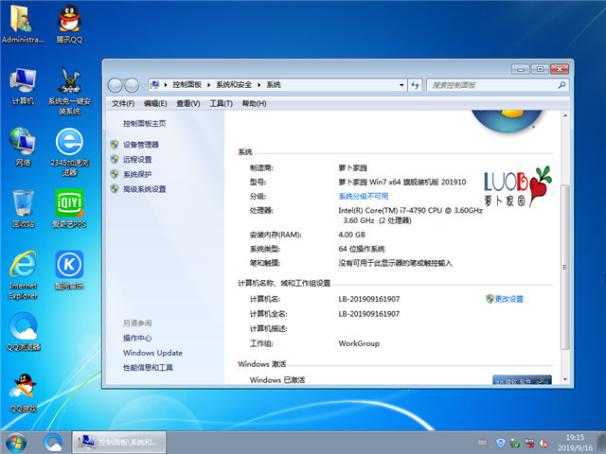606x454 pixels.
Task: Launch the 酷狗音乐 desktop icon
Action: click(69, 270)
